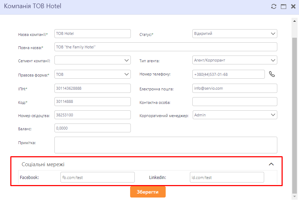Viewport: 299px width, 200px height.
Task: Click the empty Контактна особа field
Action: coord(235,102)
